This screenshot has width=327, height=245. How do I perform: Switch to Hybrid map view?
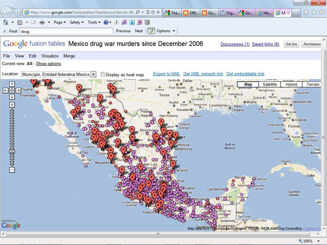click(291, 84)
